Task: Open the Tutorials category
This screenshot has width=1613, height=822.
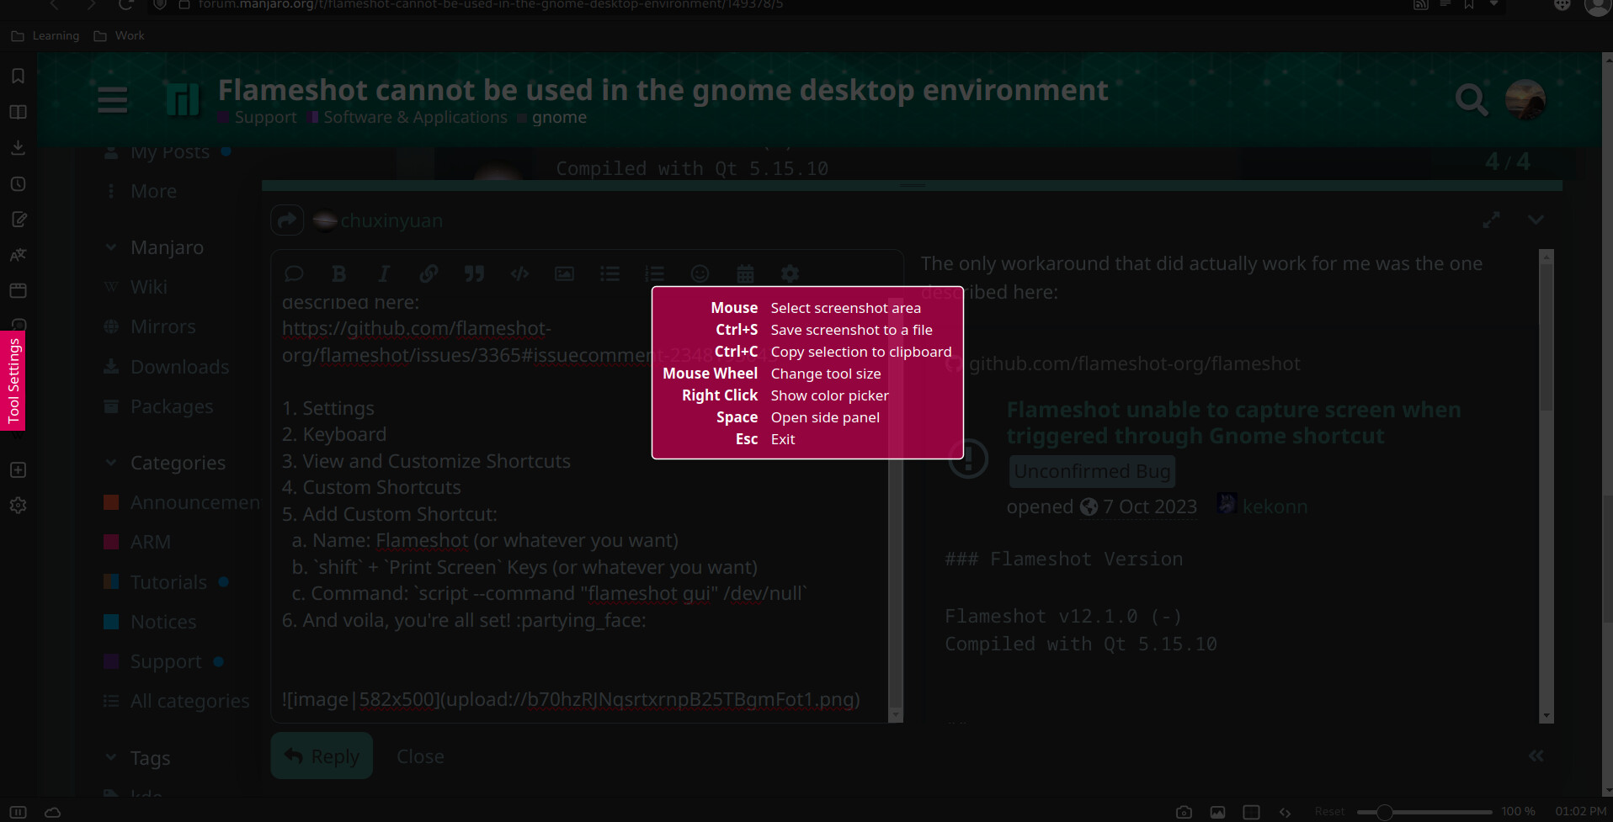Action: coord(168,582)
